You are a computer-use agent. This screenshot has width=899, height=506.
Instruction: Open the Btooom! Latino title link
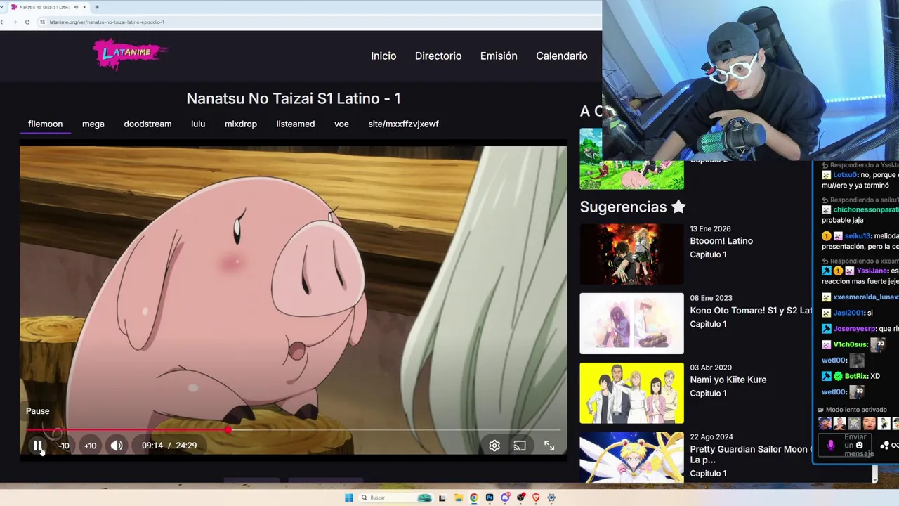[x=721, y=241]
